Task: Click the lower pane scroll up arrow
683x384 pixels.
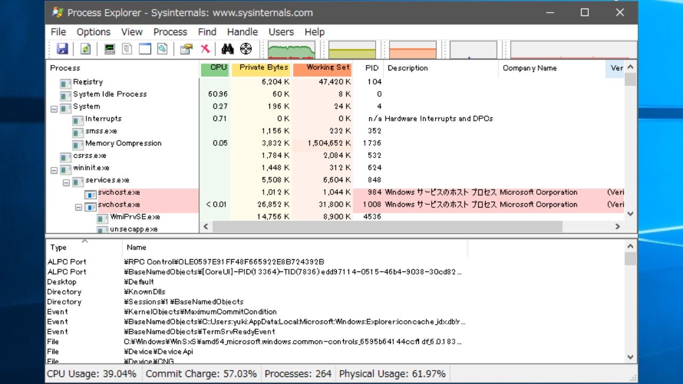Action: 631,246
